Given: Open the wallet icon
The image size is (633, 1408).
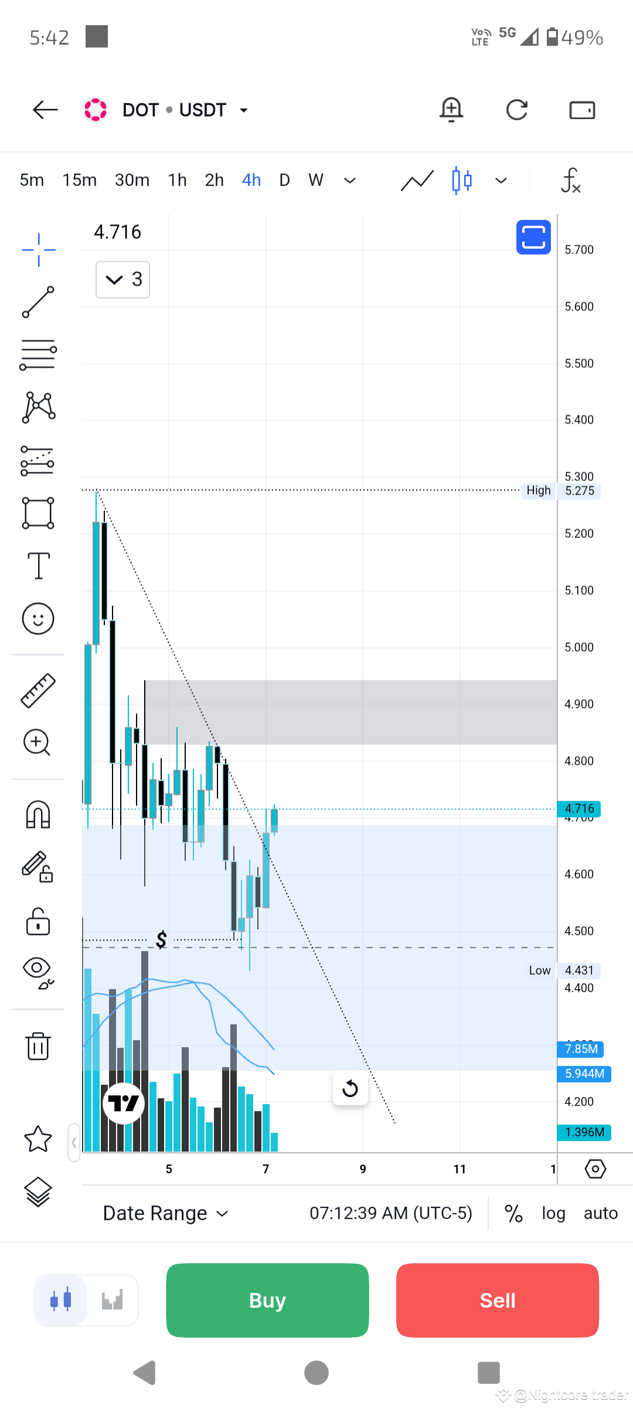Looking at the screenshot, I should coord(582,110).
